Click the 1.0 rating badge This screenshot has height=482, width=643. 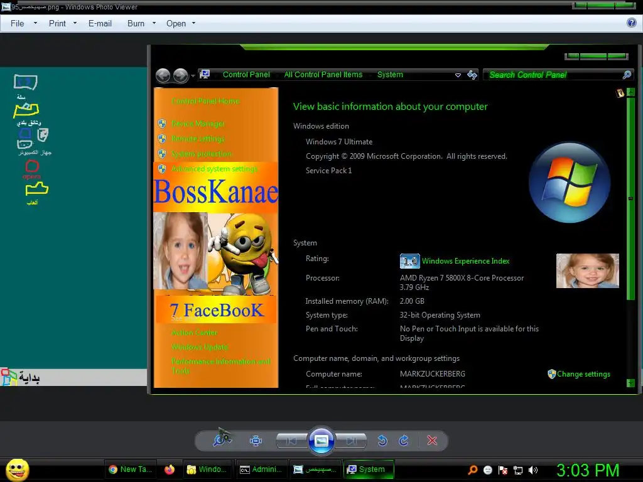pos(409,261)
